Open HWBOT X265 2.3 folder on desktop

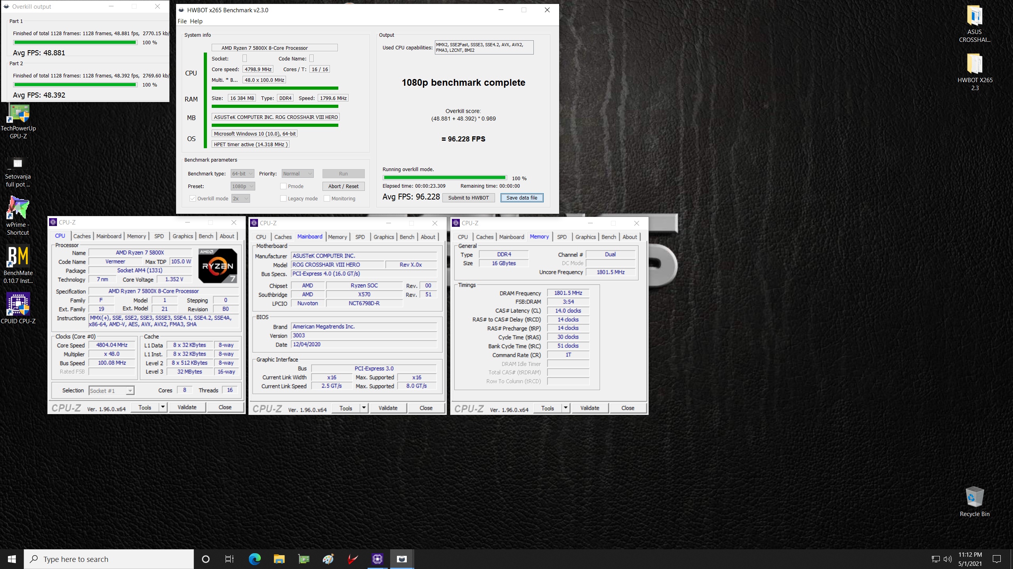(x=975, y=72)
